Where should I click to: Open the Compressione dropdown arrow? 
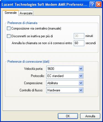81,83
